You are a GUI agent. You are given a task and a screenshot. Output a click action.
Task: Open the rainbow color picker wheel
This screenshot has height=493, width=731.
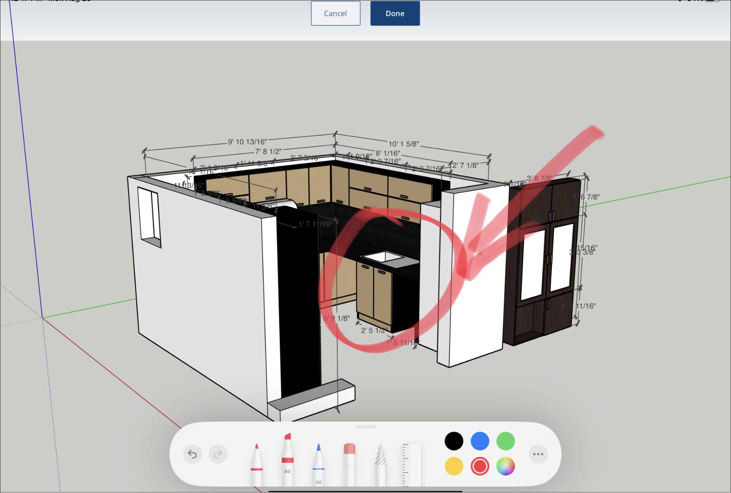505,466
